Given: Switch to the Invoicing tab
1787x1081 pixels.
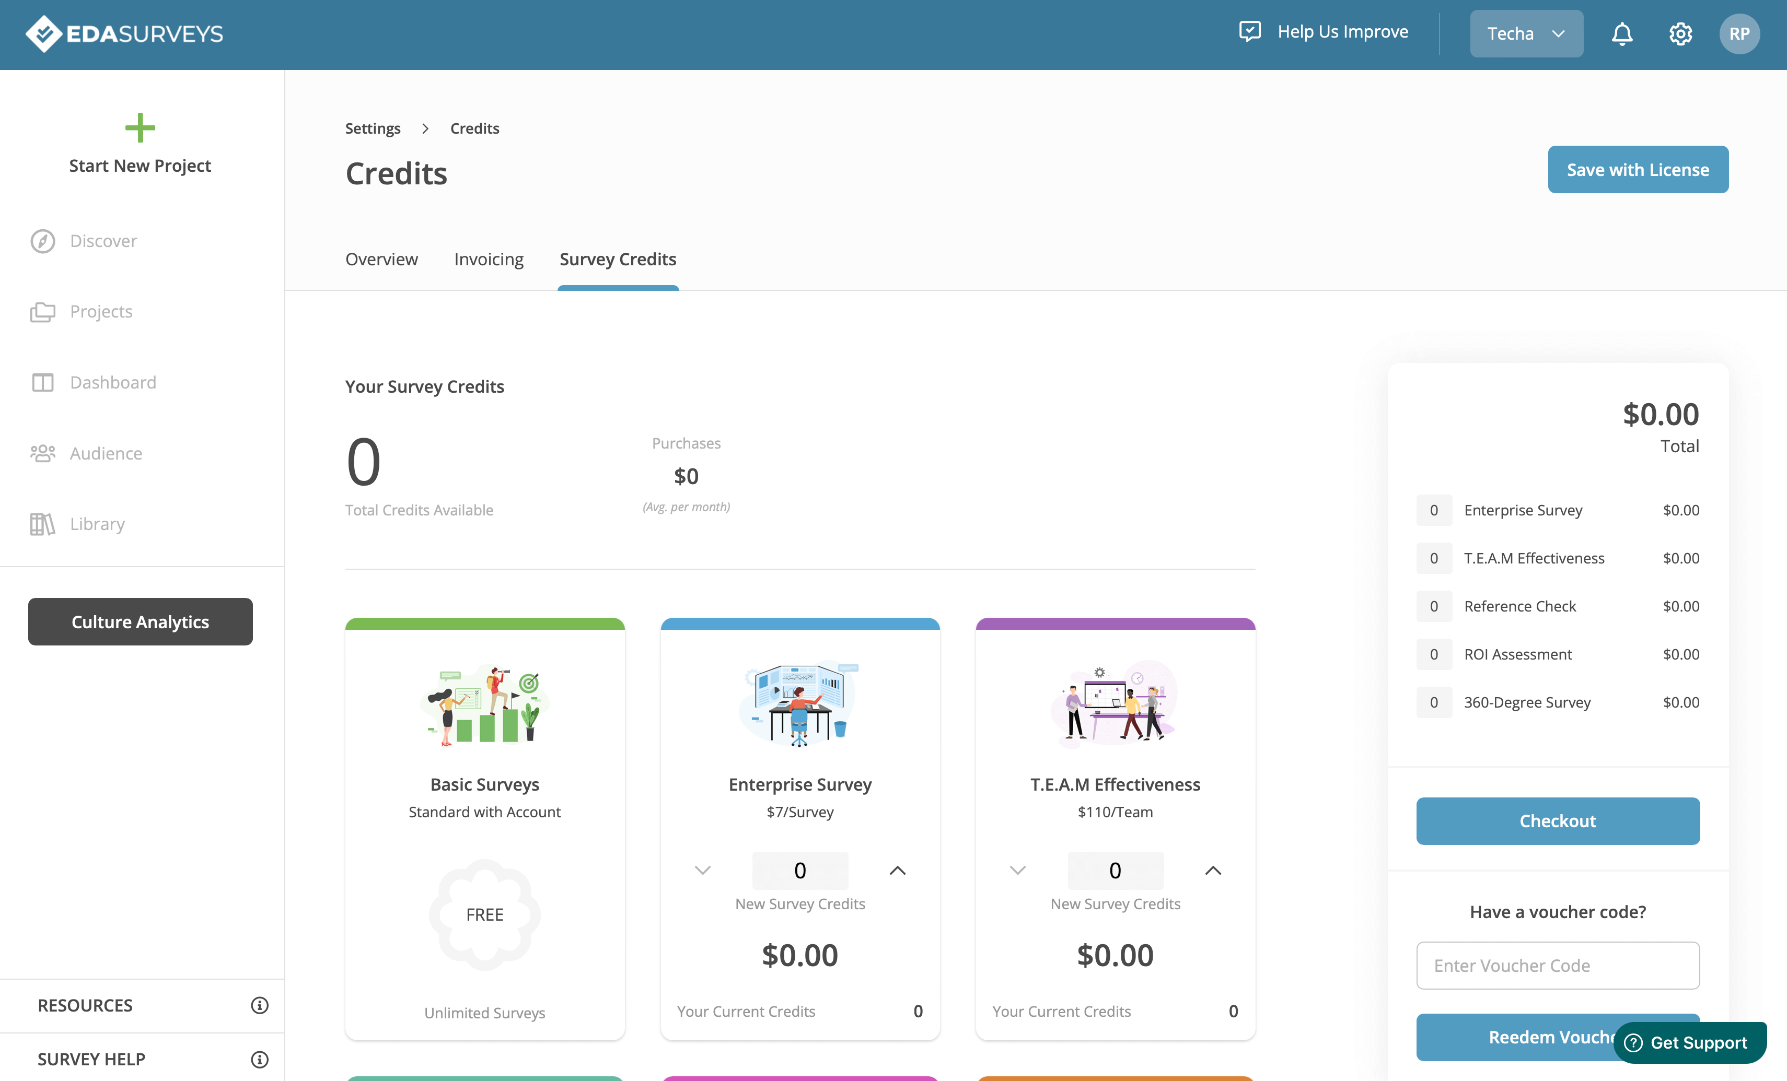Looking at the screenshot, I should pos(489,259).
